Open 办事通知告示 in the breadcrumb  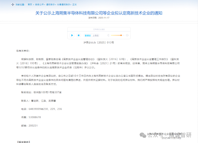point(63,5)
